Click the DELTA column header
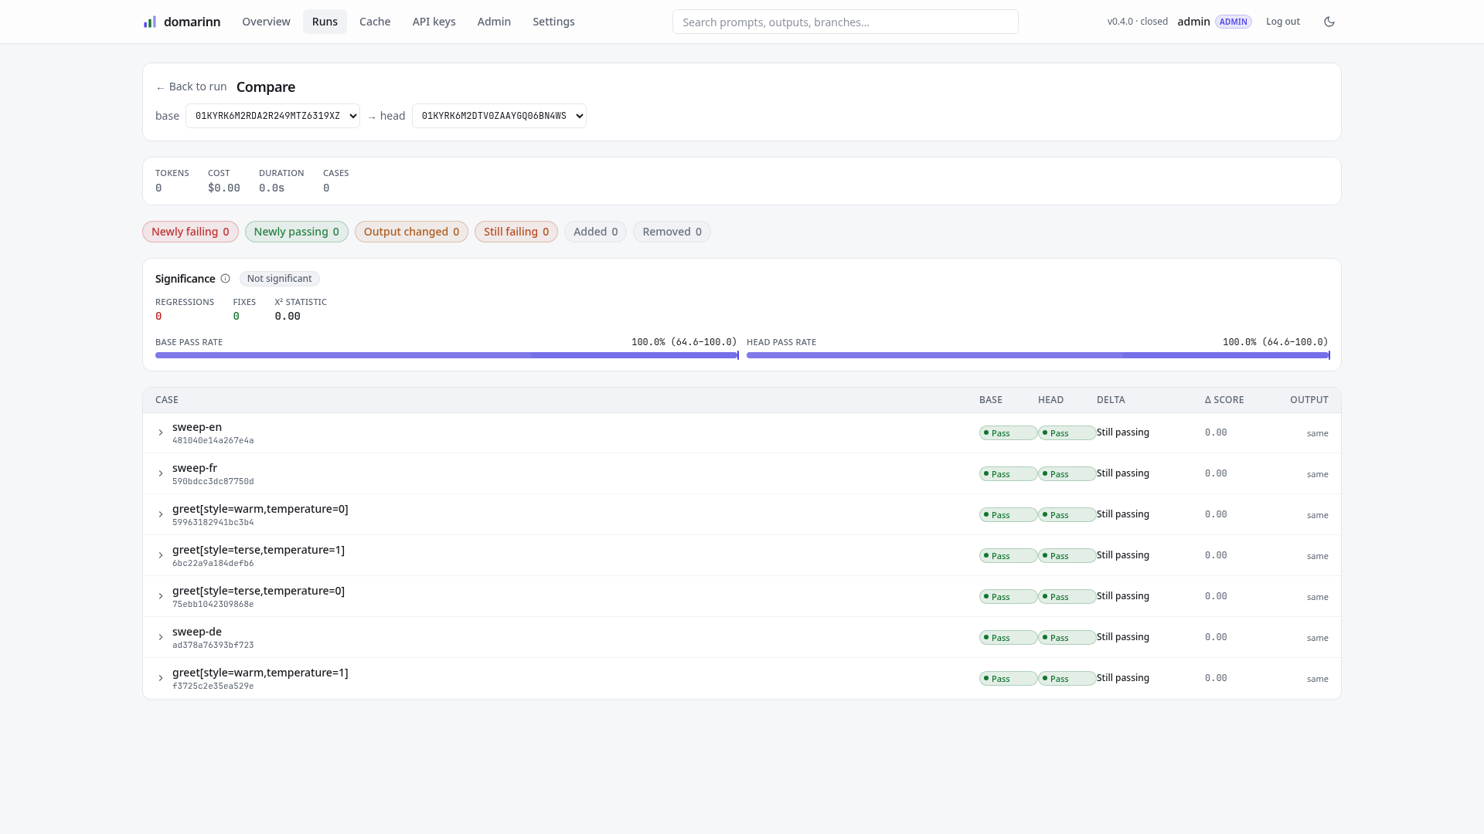1484x834 pixels. (1111, 400)
